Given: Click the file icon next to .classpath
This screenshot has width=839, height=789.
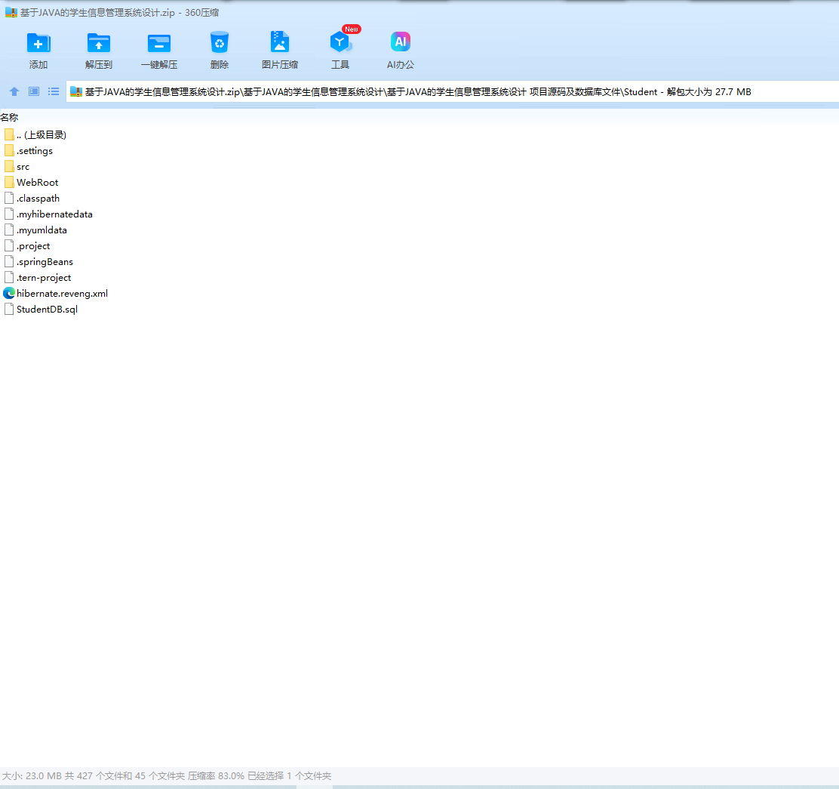Looking at the screenshot, I should click(8, 199).
